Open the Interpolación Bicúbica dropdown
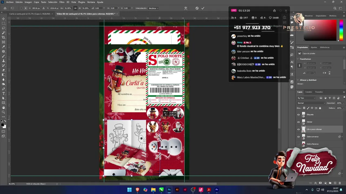 [154, 8]
